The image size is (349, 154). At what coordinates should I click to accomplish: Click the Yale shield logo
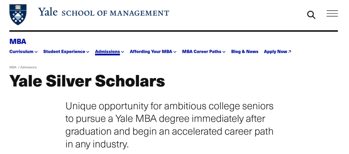click(x=18, y=14)
